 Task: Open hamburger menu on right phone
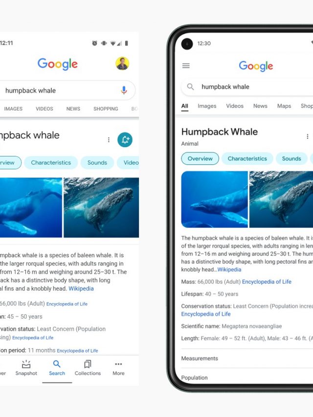[186, 66]
